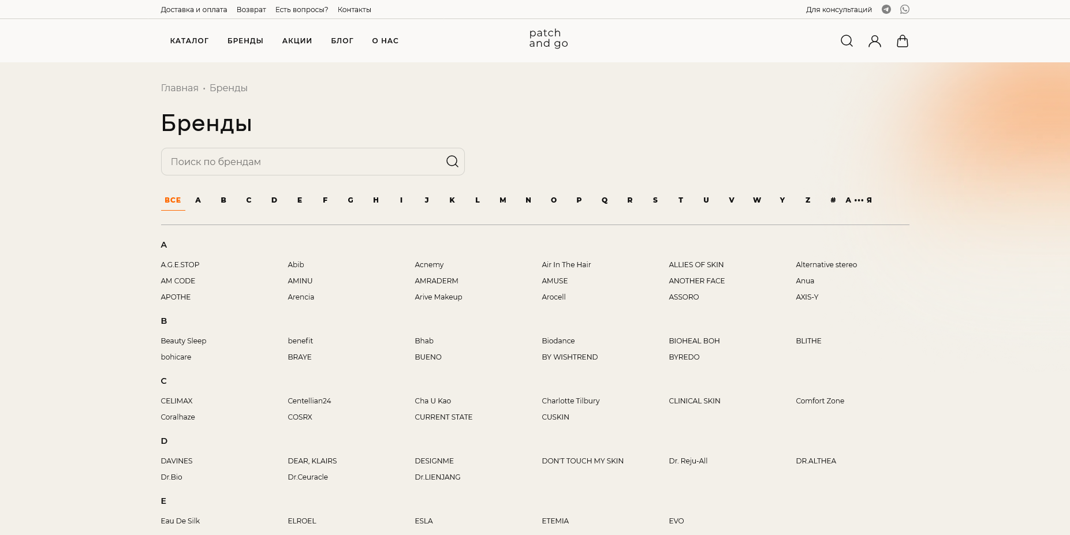The height and width of the screenshot is (535, 1070).
Task: Go to the patch and go logo homepage
Action: click(x=549, y=38)
